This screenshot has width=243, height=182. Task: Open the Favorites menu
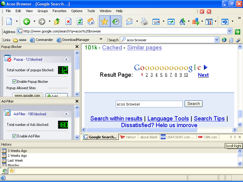pos(59,11)
